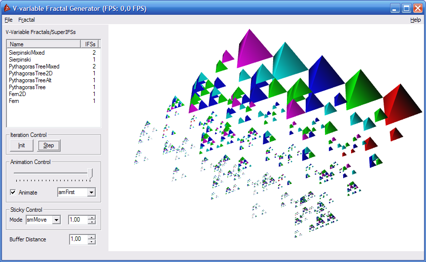Click the Init button

(21, 145)
